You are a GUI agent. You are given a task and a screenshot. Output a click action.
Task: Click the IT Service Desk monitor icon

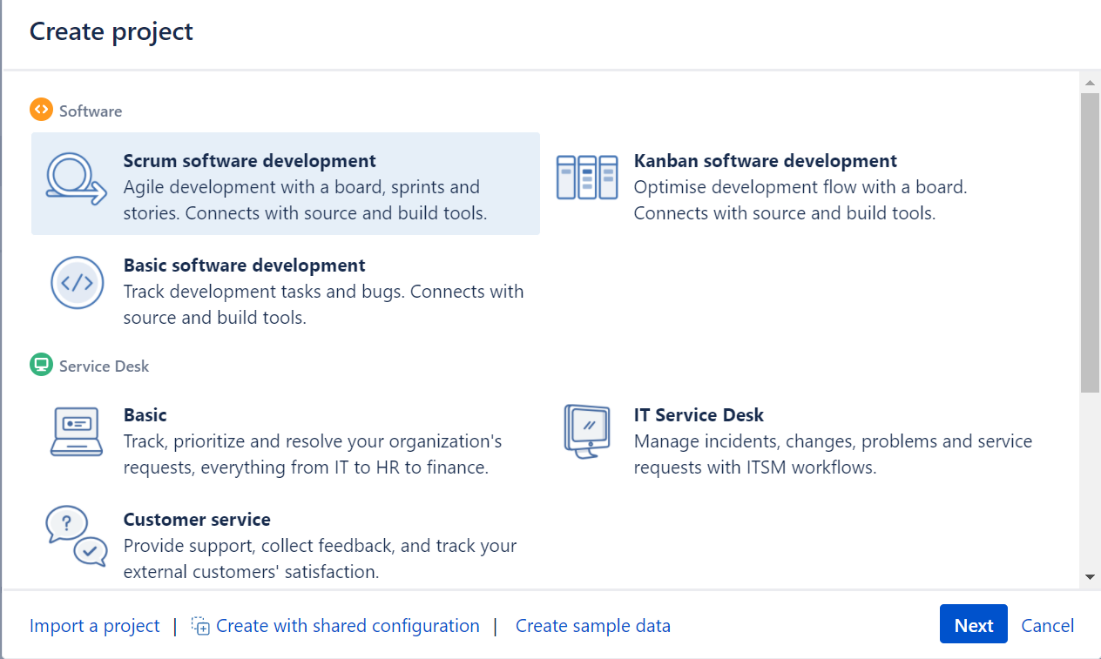[x=587, y=431]
